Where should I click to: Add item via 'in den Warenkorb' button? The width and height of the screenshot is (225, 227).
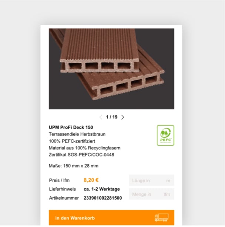(x=111, y=218)
